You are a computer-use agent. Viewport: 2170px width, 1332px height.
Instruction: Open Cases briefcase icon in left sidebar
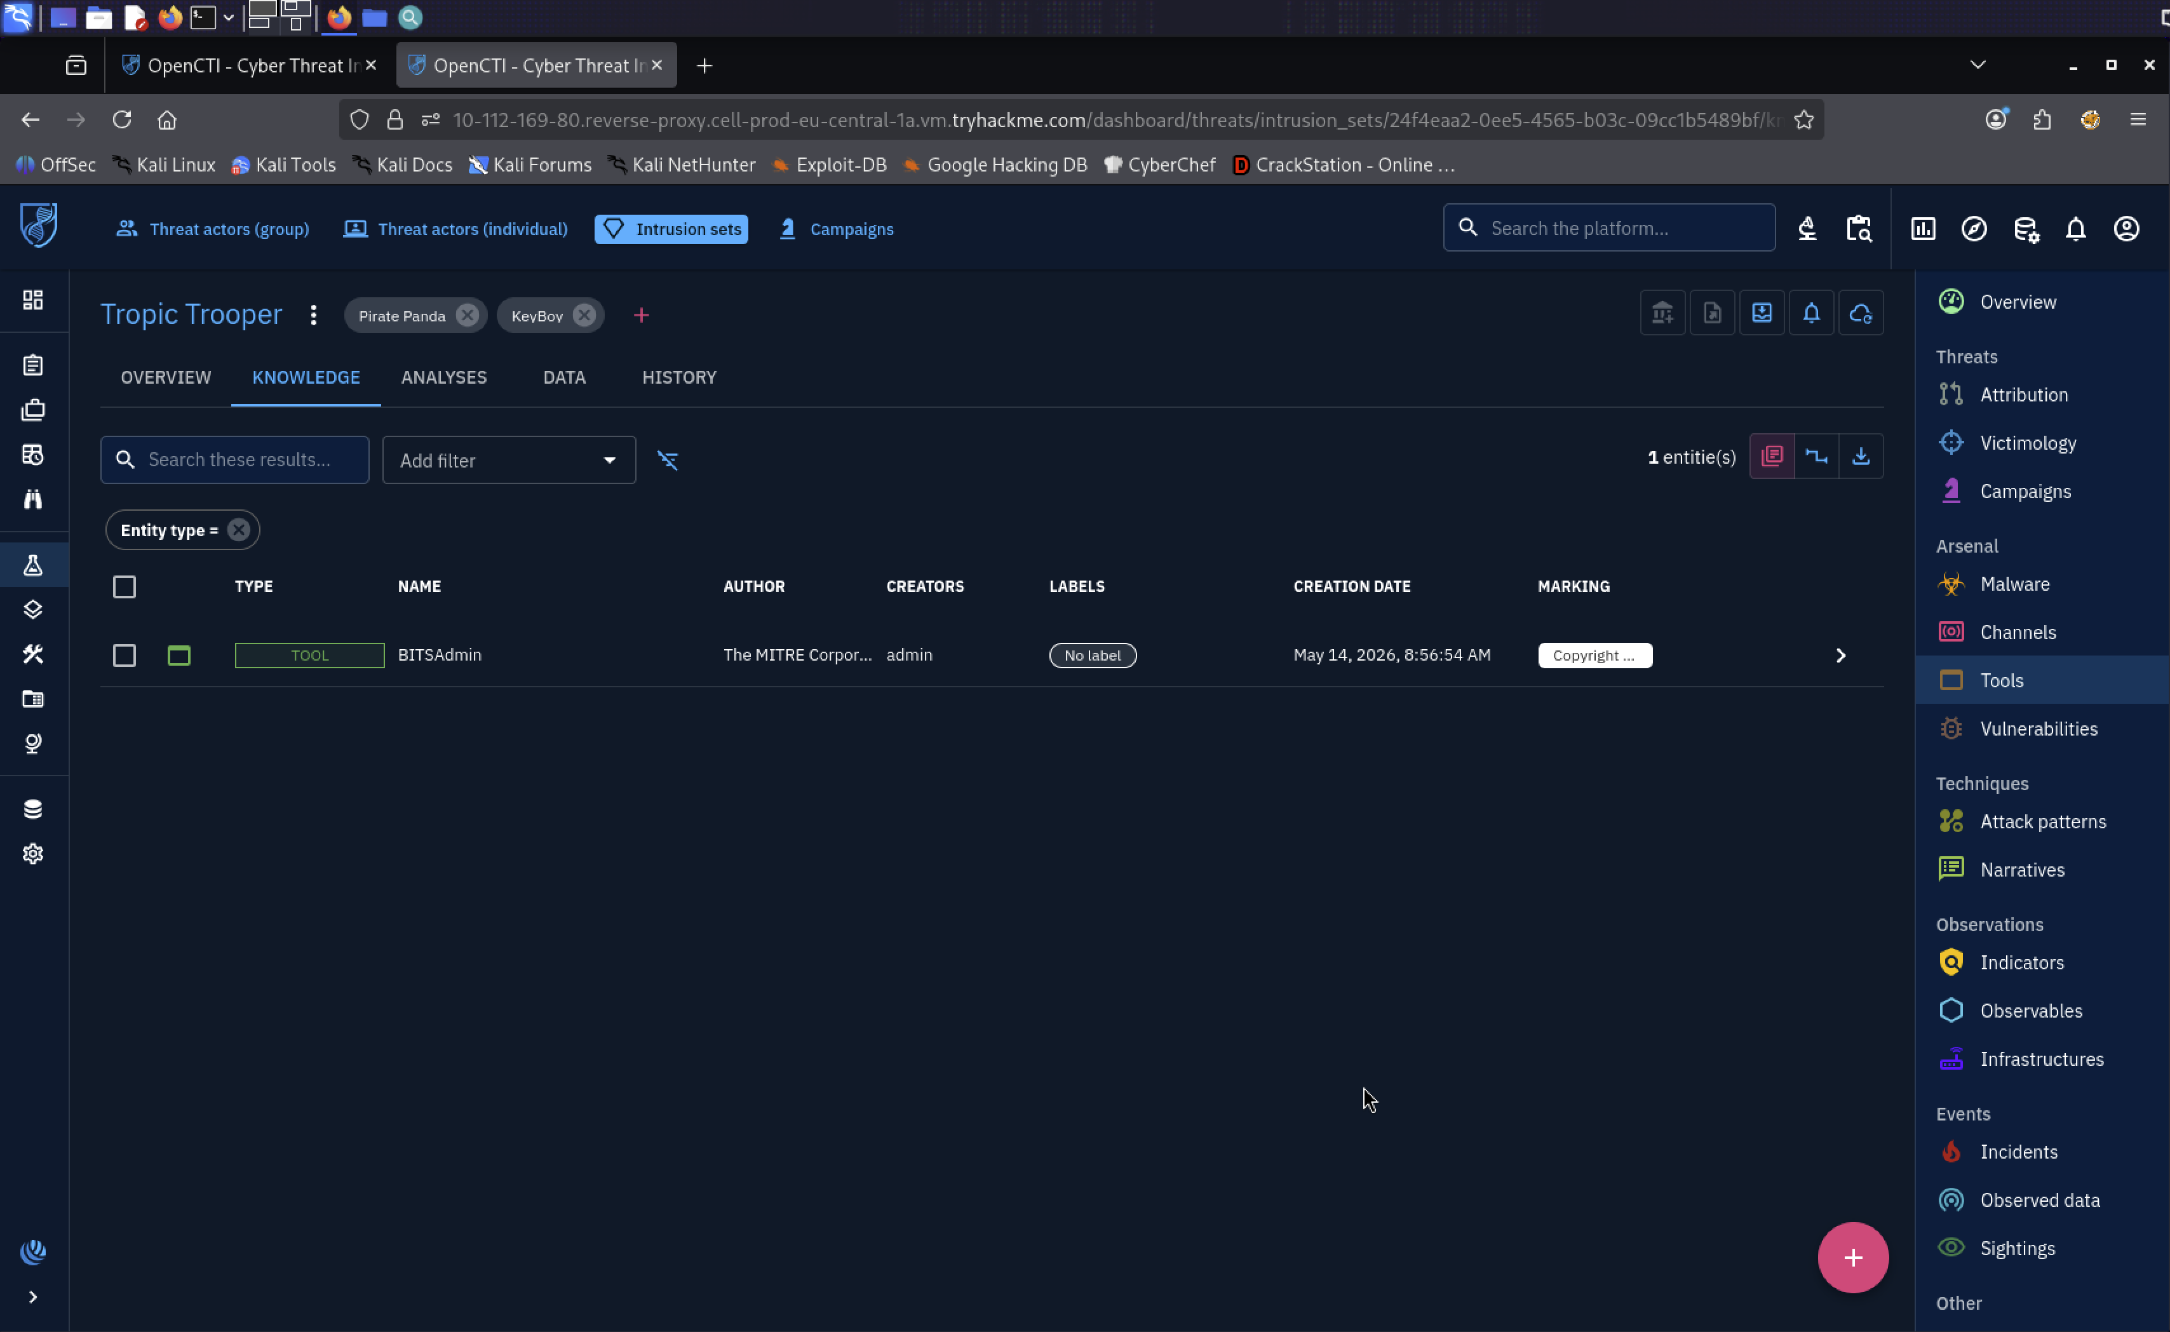point(34,410)
